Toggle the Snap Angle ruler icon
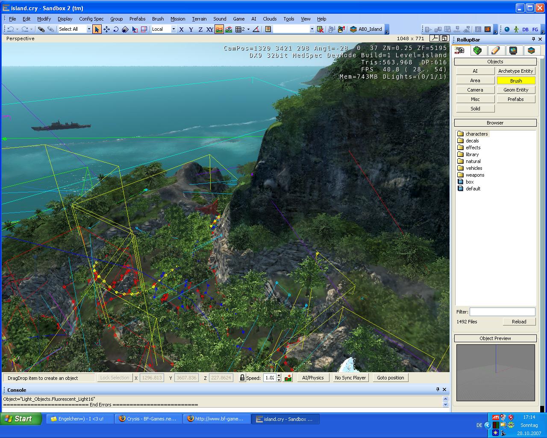This screenshot has width=547, height=438. [x=256, y=29]
